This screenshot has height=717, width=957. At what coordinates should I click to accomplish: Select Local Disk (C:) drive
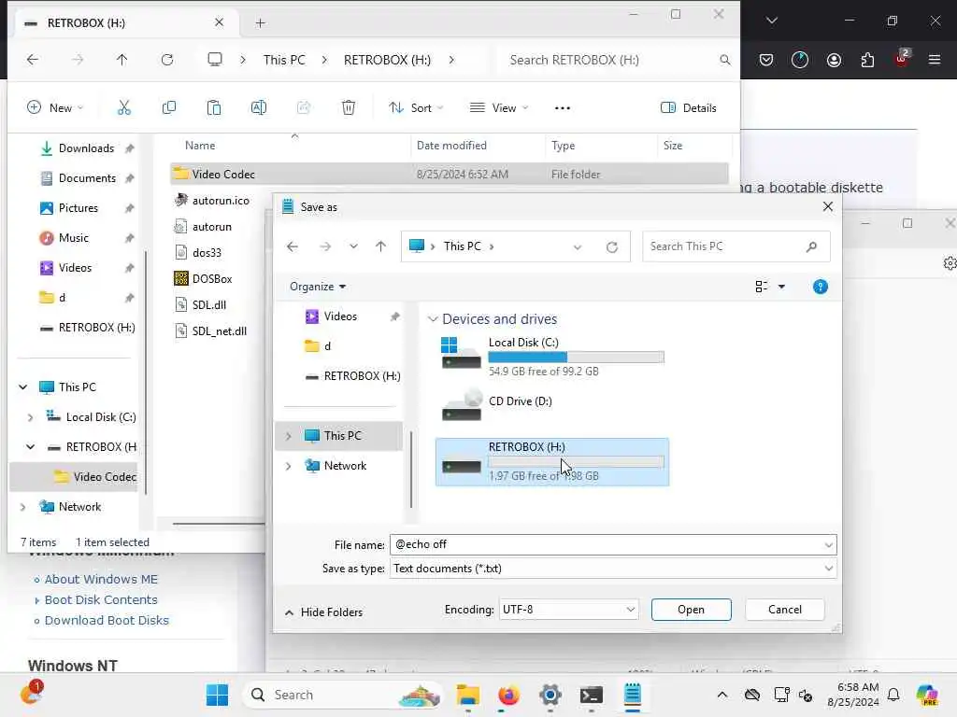(x=552, y=357)
